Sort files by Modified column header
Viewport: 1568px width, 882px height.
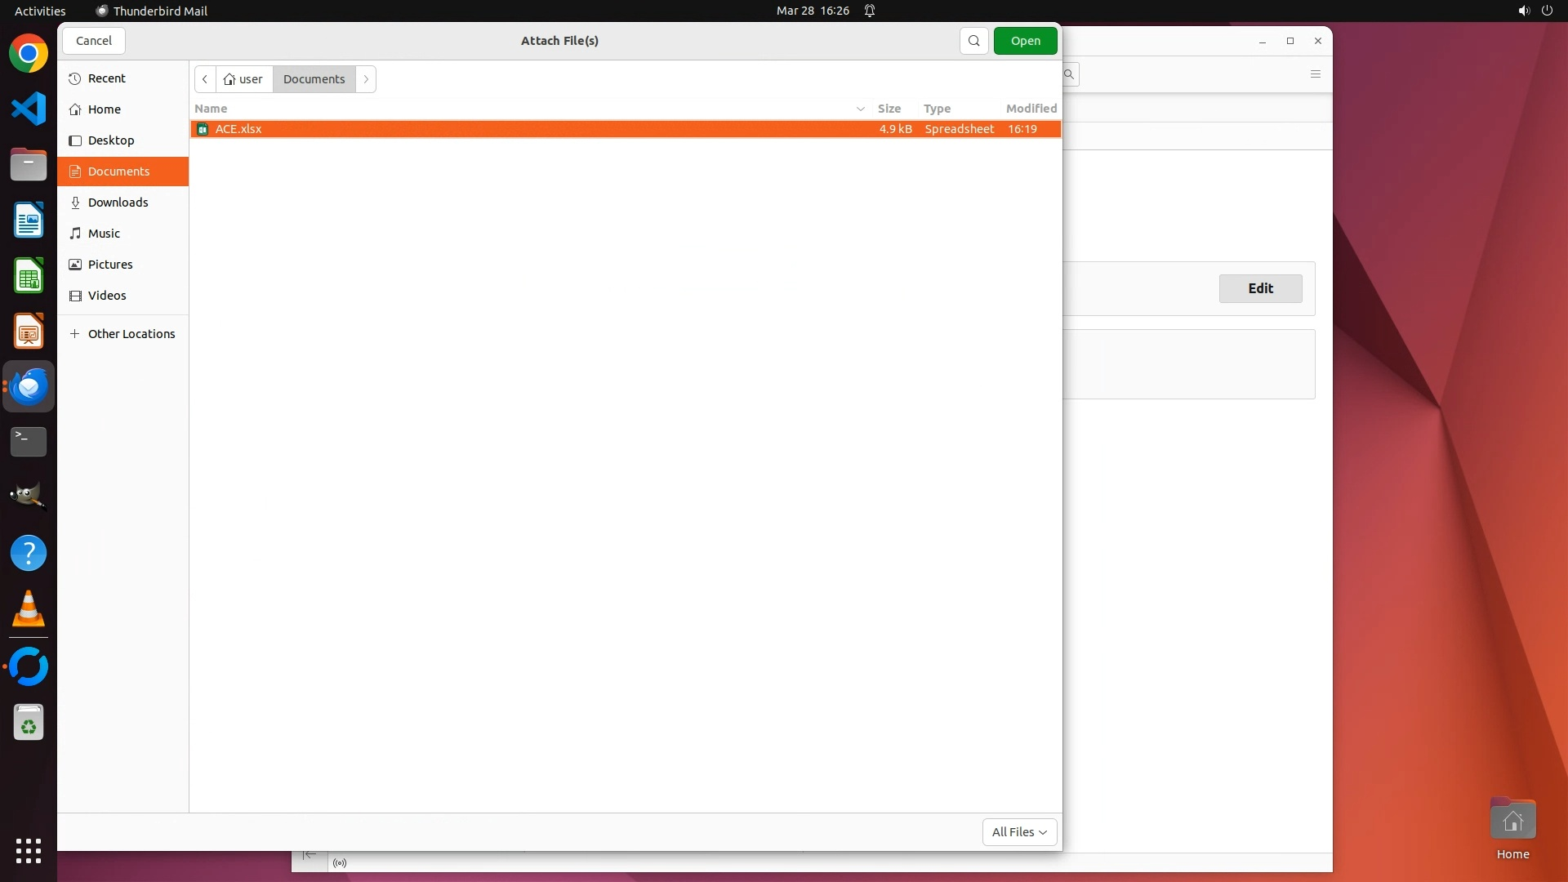coord(1031,109)
